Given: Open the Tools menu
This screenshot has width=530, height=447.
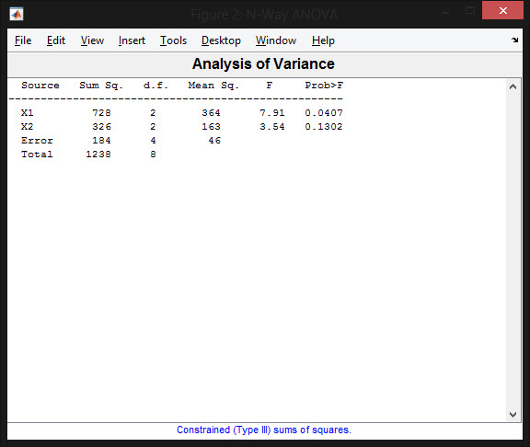Looking at the screenshot, I should coord(173,40).
